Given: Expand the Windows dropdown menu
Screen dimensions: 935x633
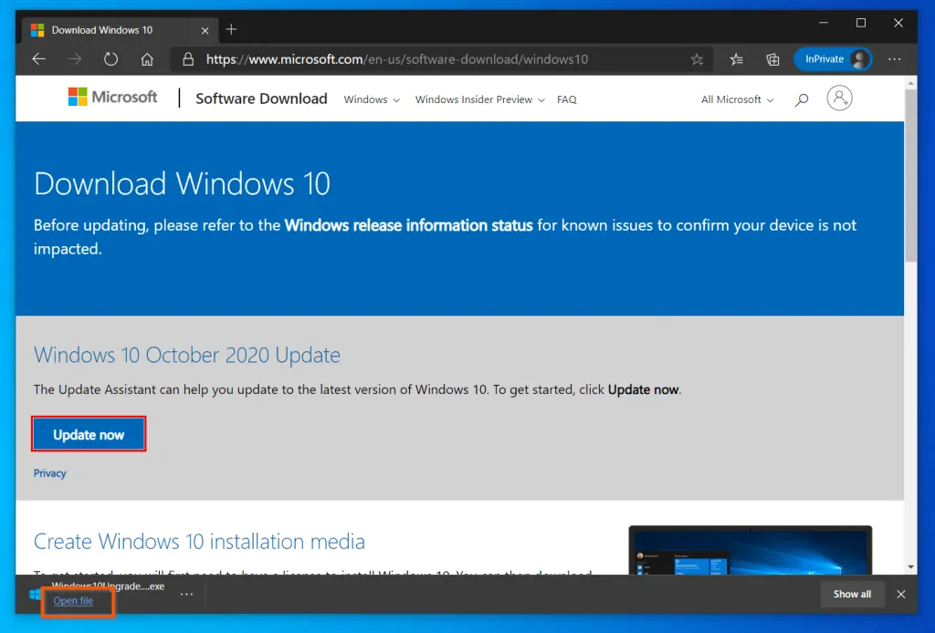Looking at the screenshot, I should [372, 99].
